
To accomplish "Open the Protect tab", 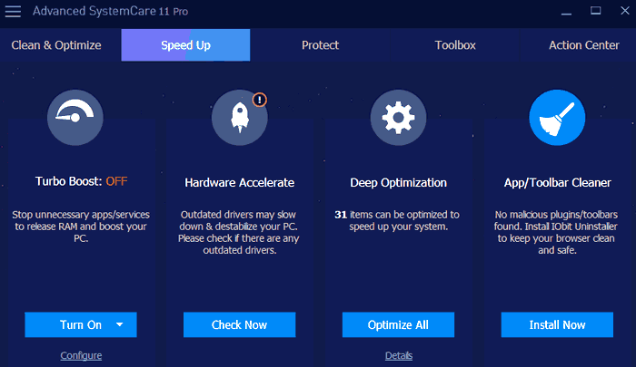I will pos(320,45).
